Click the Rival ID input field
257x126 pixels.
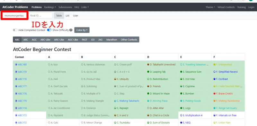(x=40, y=16)
